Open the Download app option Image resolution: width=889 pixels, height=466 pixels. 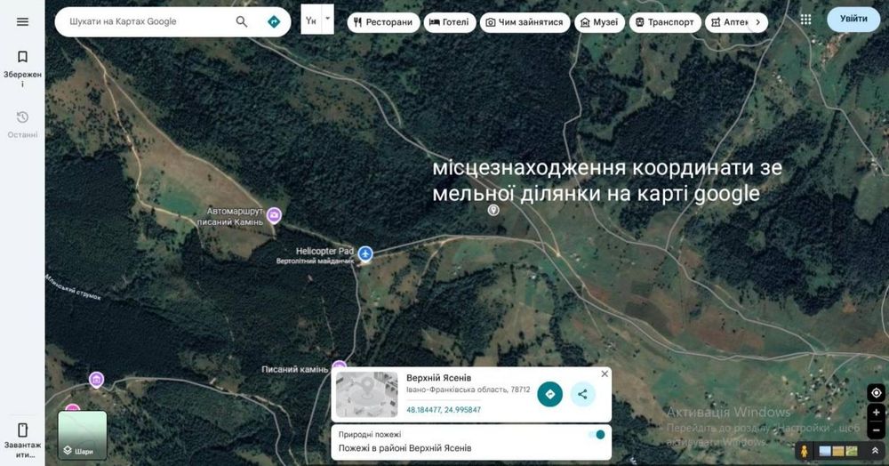point(22,440)
